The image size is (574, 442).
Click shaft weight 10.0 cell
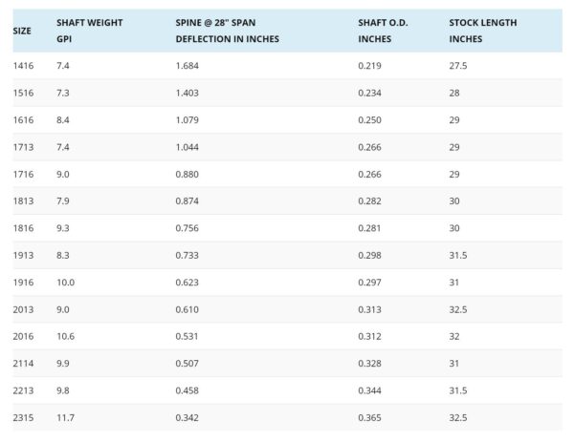(x=65, y=283)
